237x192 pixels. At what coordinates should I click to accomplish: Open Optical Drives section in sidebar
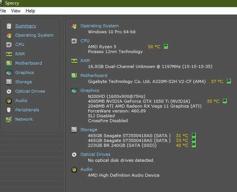tap(30, 91)
